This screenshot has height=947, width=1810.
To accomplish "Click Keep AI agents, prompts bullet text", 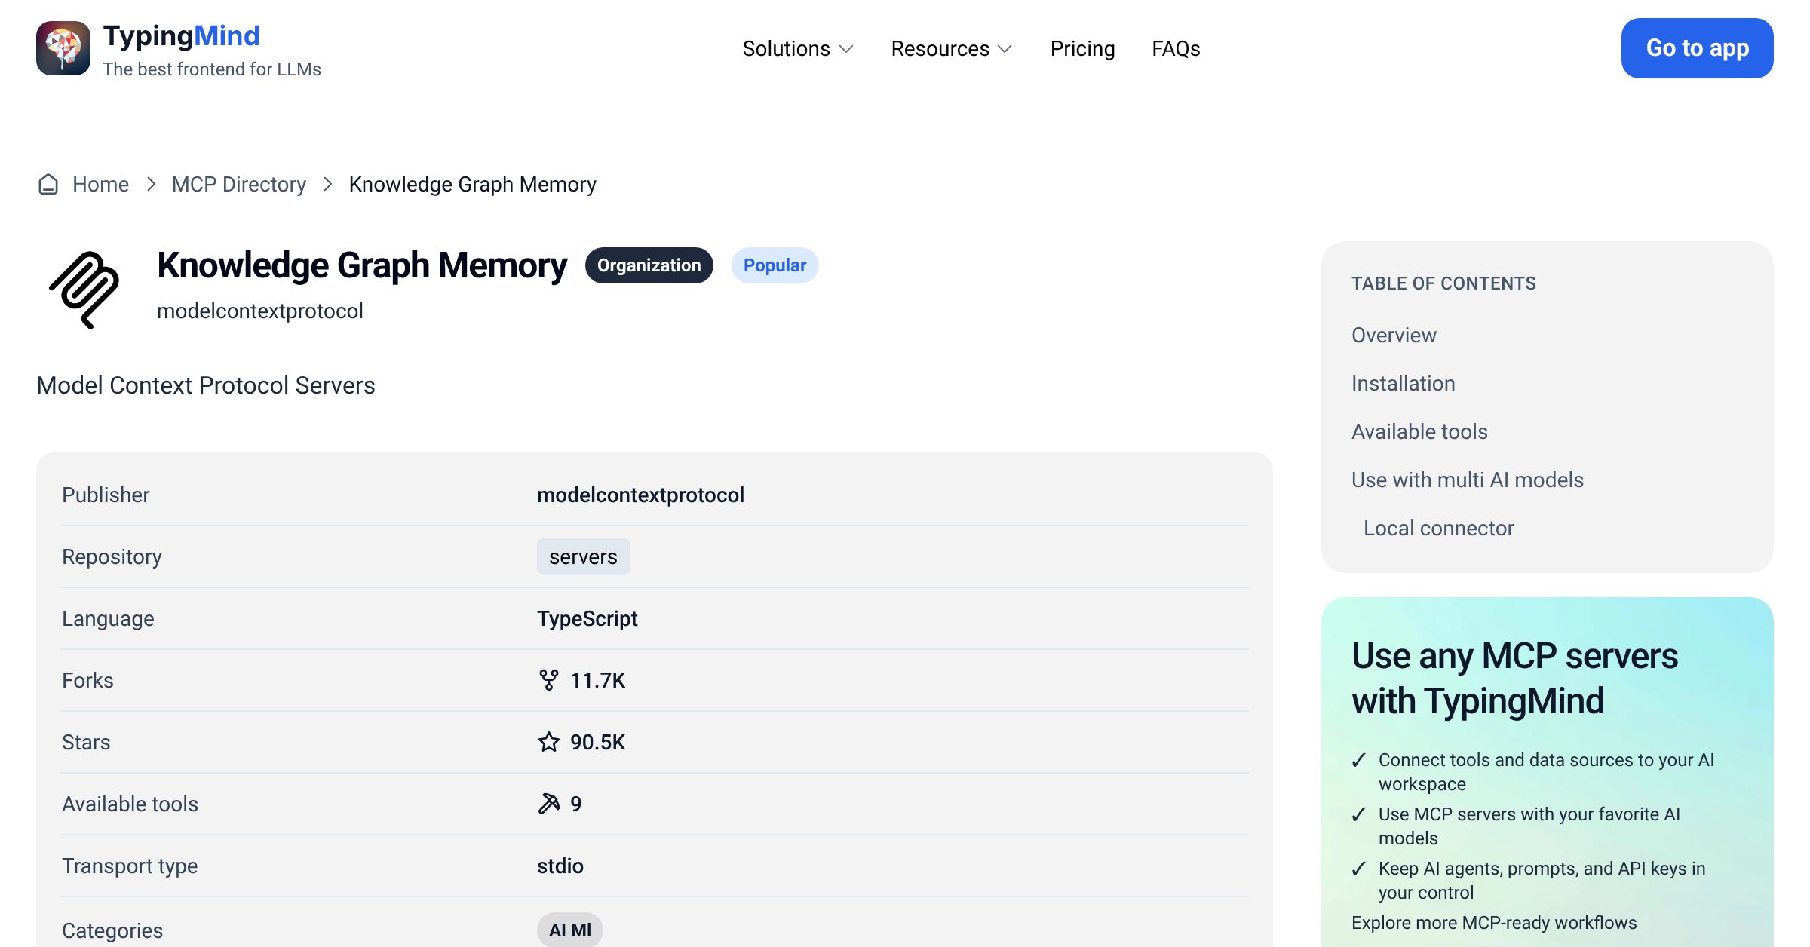I will tap(1542, 880).
